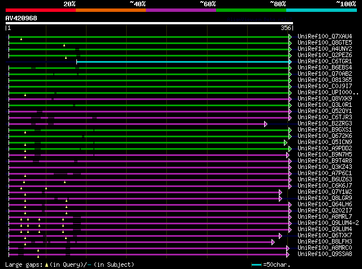This screenshot has height=269, width=362.
Task: Click the green arrowhead ending the Q5ICN9 alignment
Action: click(x=286, y=143)
